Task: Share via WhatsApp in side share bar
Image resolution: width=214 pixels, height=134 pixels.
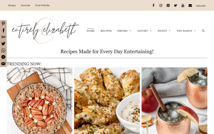Action: click(3, 50)
